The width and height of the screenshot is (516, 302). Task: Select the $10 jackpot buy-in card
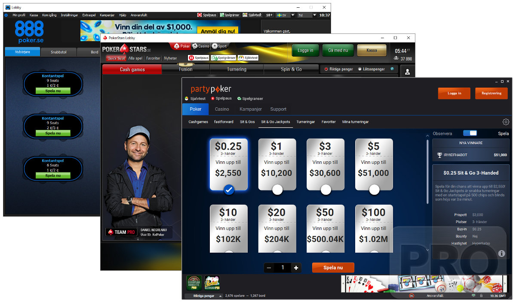229,228
